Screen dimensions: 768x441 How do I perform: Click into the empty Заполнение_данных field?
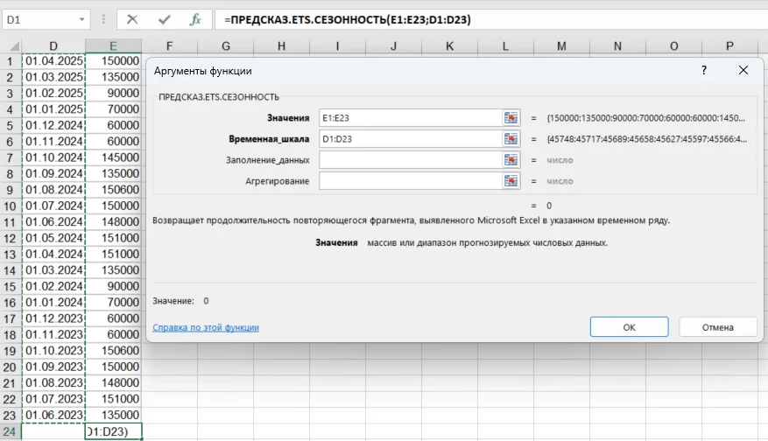409,159
